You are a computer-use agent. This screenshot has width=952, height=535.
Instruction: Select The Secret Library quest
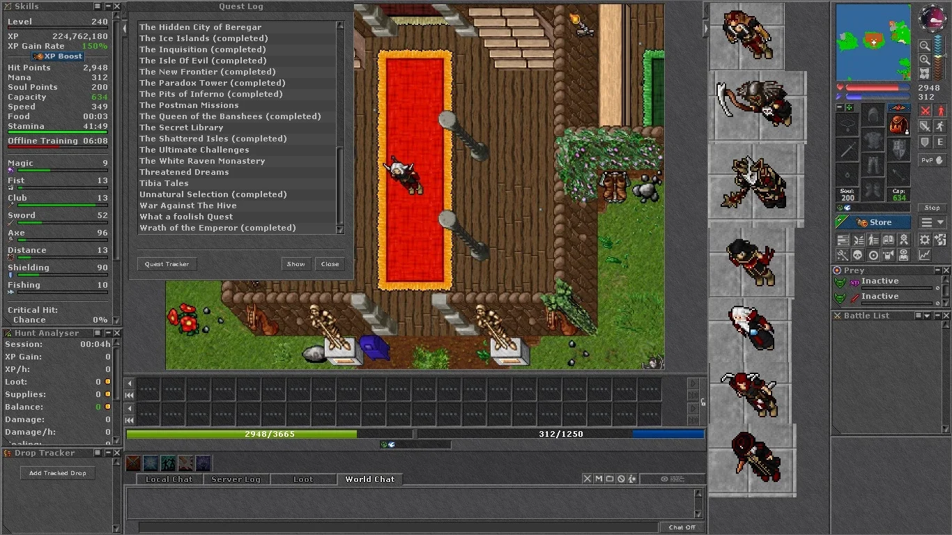[237, 127]
